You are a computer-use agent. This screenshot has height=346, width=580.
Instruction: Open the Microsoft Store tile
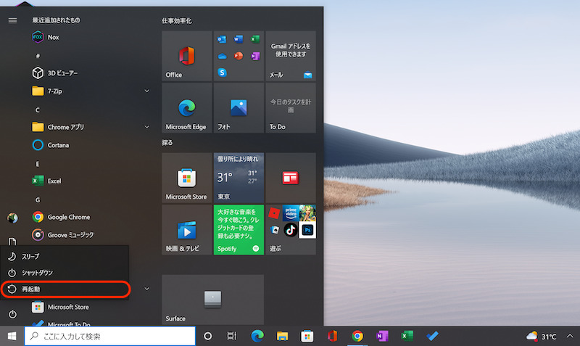tap(186, 178)
